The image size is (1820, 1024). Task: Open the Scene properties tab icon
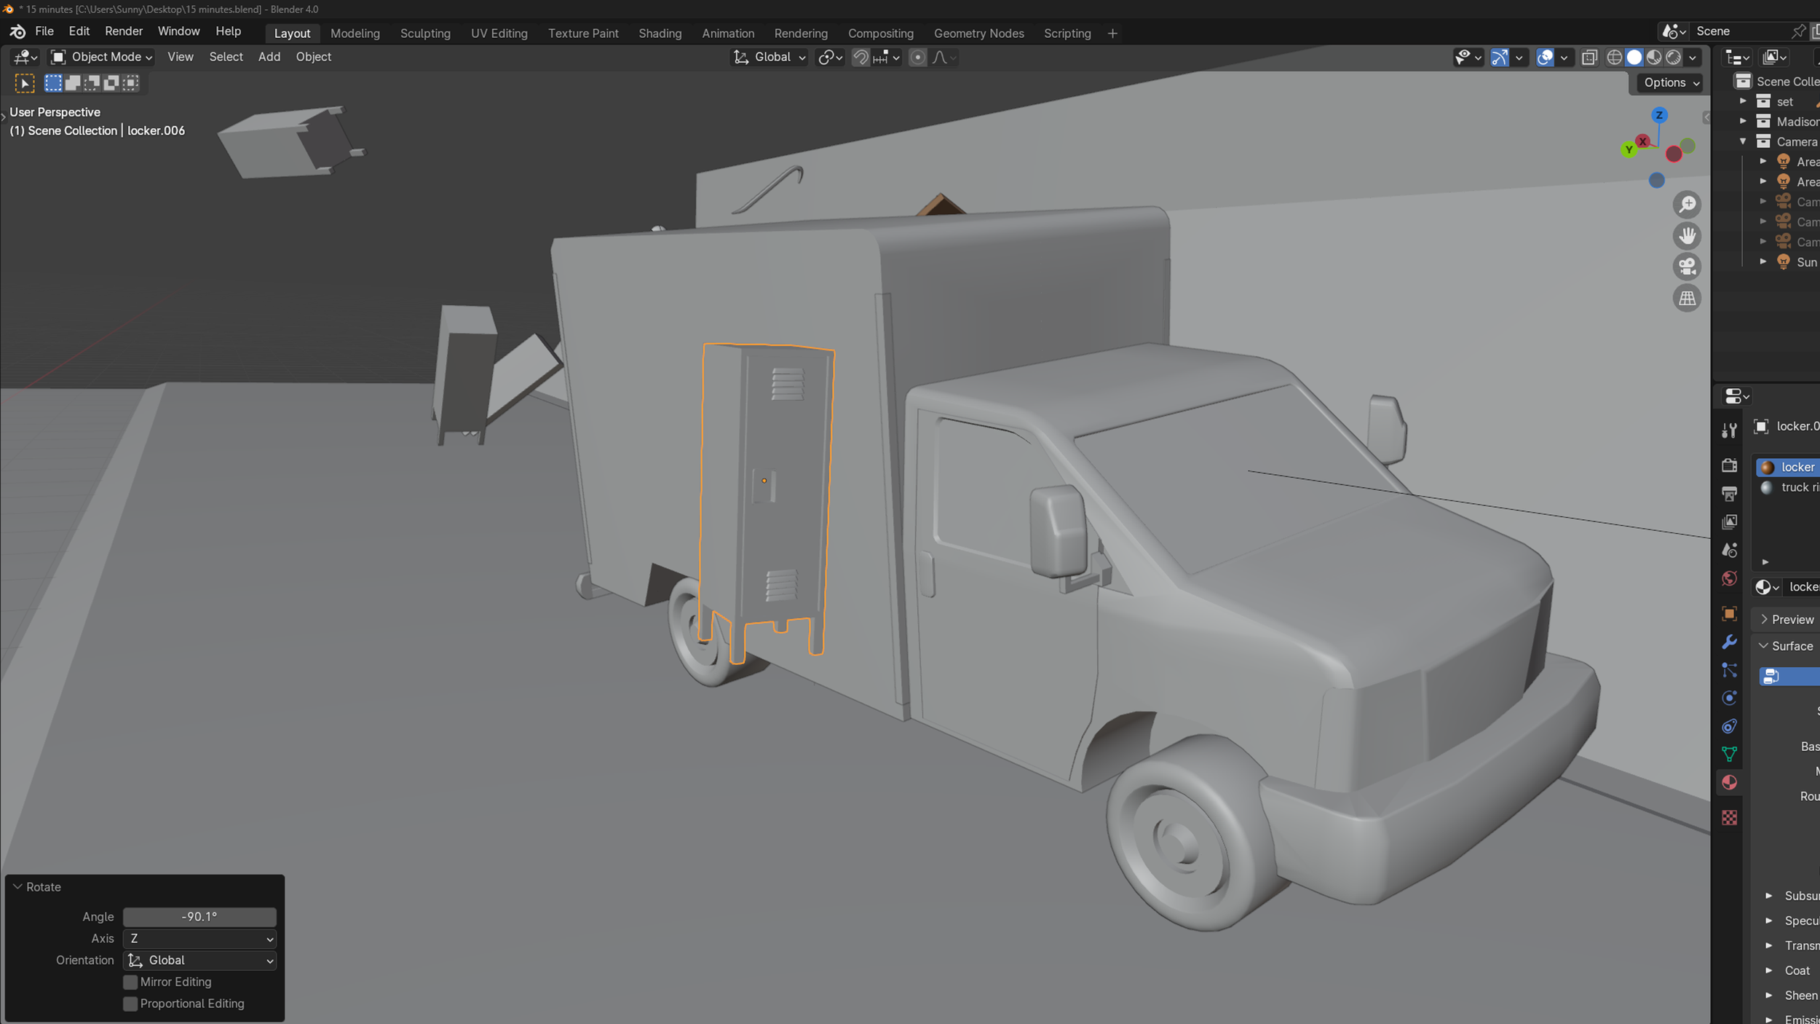coord(1729,551)
